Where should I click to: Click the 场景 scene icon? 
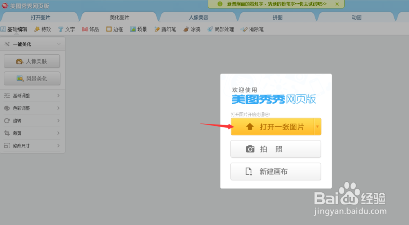coord(133,29)
